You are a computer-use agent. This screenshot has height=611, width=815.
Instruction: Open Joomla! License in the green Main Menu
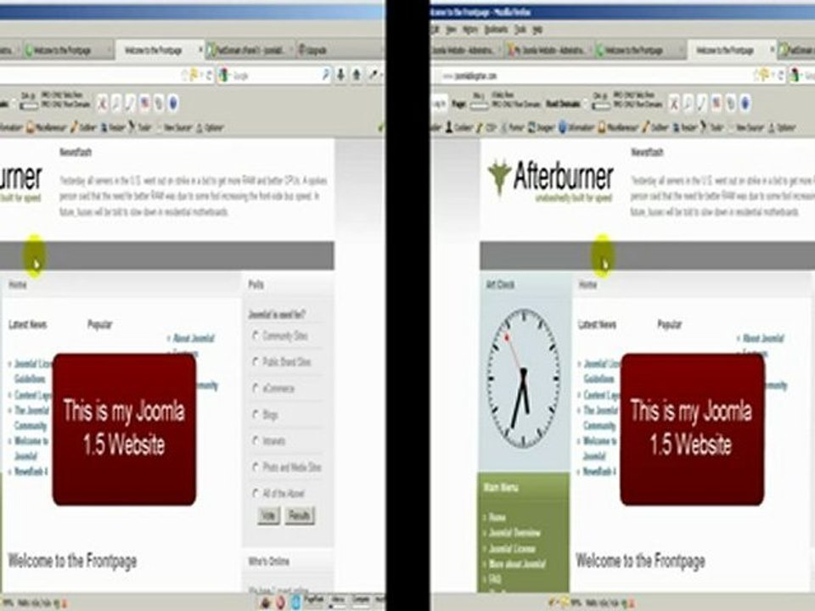511,549
